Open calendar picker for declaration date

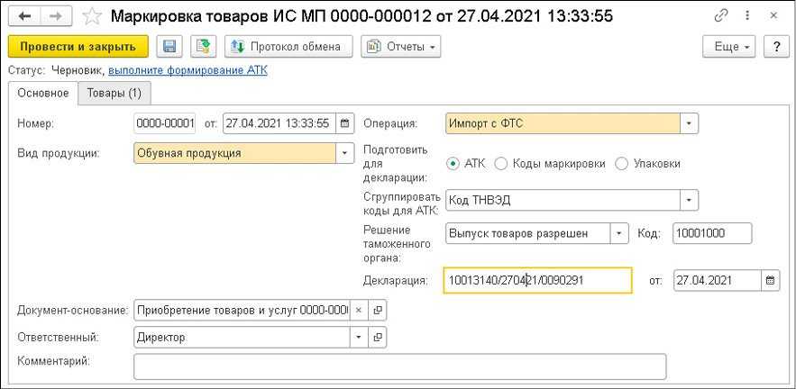770,280
